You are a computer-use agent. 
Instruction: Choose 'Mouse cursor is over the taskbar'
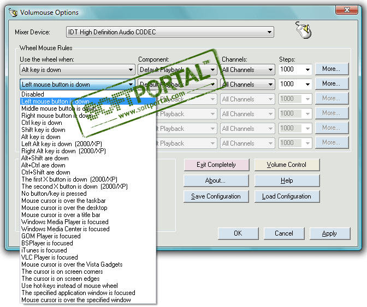tap(88, 201)
